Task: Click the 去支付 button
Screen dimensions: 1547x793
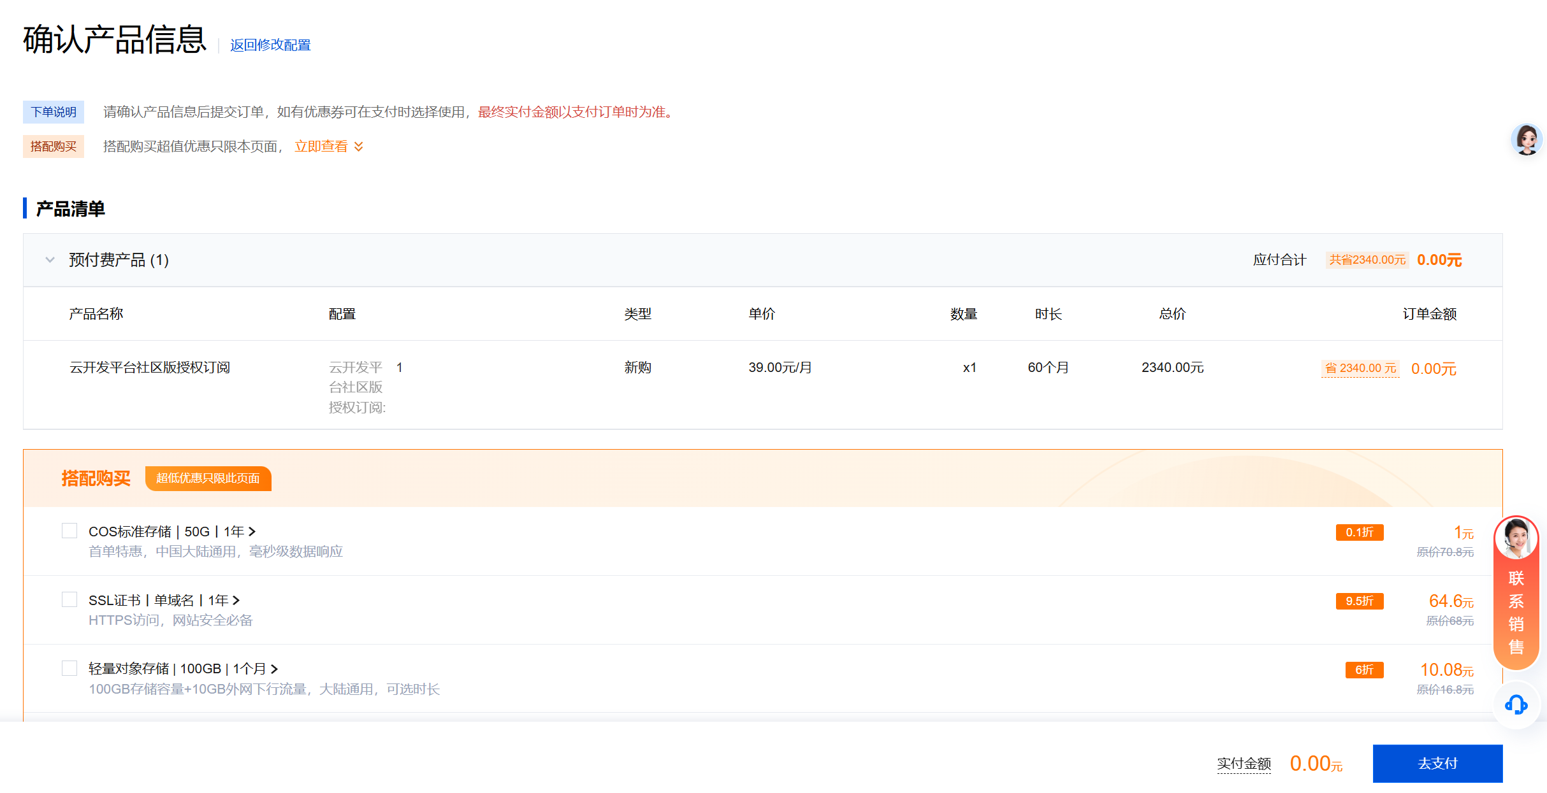Action: click(x=1437, y=763)
